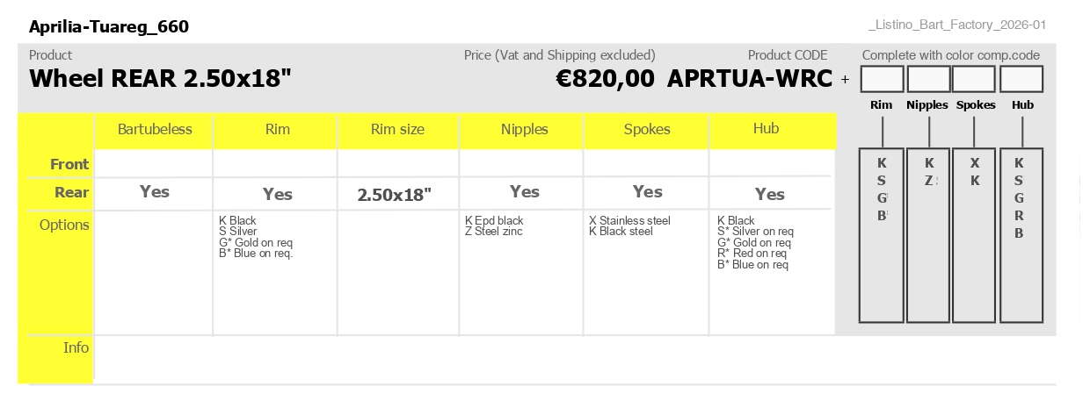Click the product code APRTUA-WRC

750,79
